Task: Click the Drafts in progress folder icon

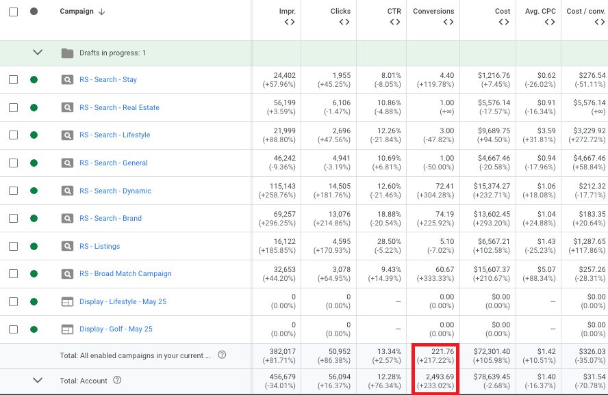Action: pos(68,53)
